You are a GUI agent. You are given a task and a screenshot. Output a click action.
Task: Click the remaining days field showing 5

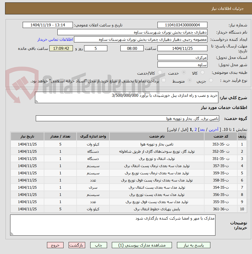[x=96, y=48]
